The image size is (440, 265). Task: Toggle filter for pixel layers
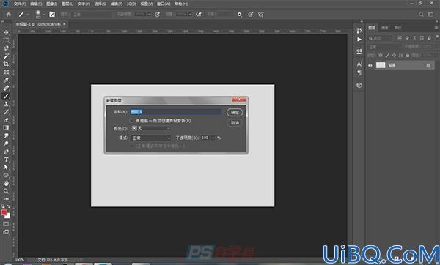tap(400, 38)
